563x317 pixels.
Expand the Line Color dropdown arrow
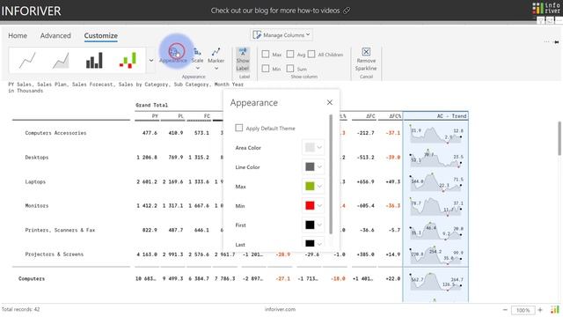[319, 166]
